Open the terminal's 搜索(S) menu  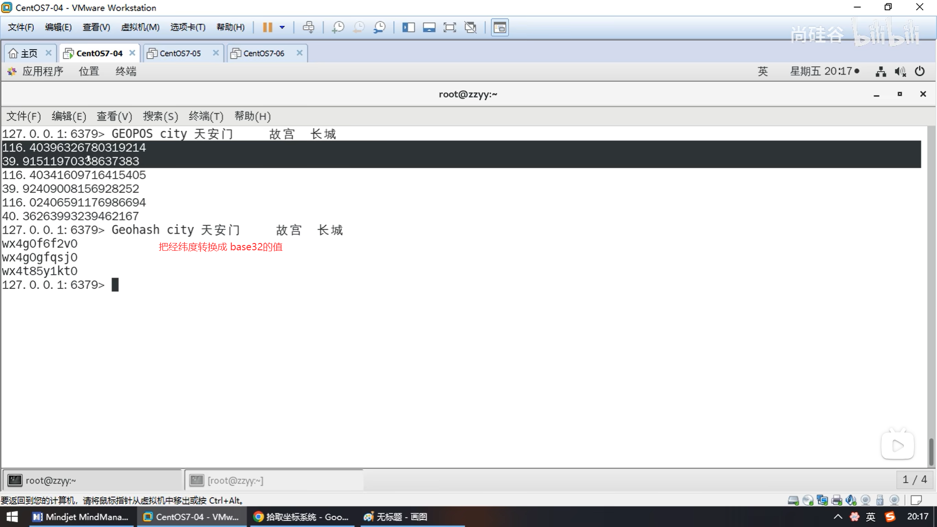[160, 116]
